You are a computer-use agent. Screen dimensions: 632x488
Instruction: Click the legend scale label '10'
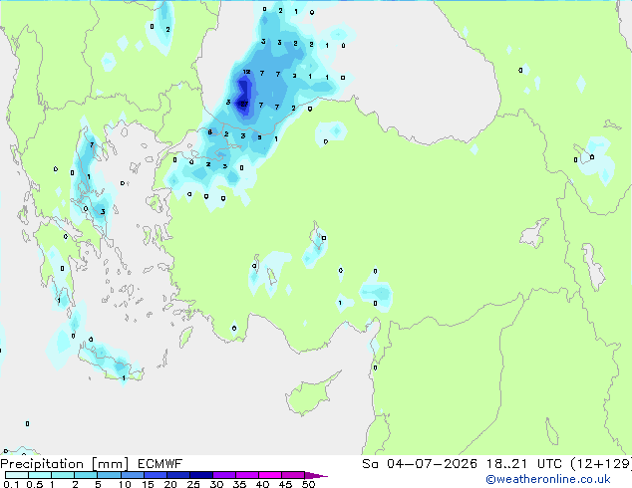tap(125, 484)
